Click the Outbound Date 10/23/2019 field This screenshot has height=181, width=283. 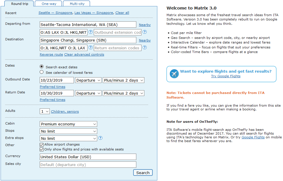click(57, 80)
